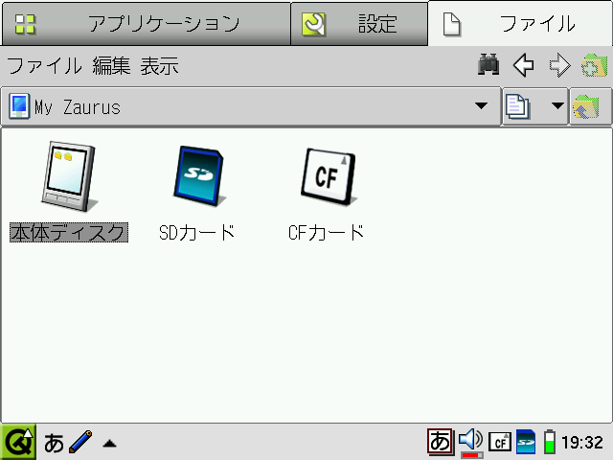
Task: Select the 本体ディスク label text
Action: click(x=69, y=232)
